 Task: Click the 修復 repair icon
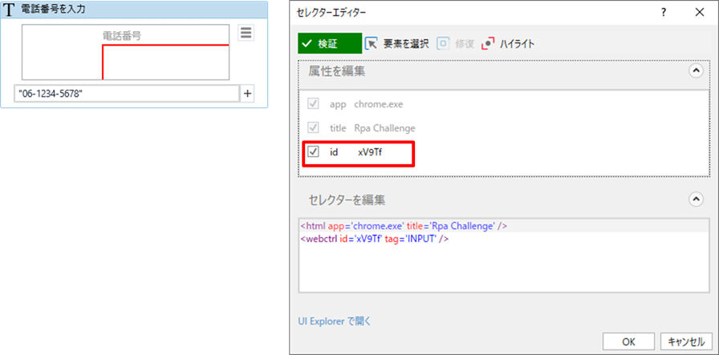point(443,44)
